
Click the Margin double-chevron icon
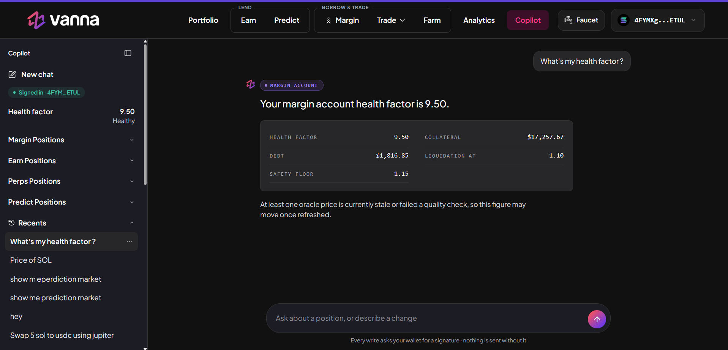328,20
